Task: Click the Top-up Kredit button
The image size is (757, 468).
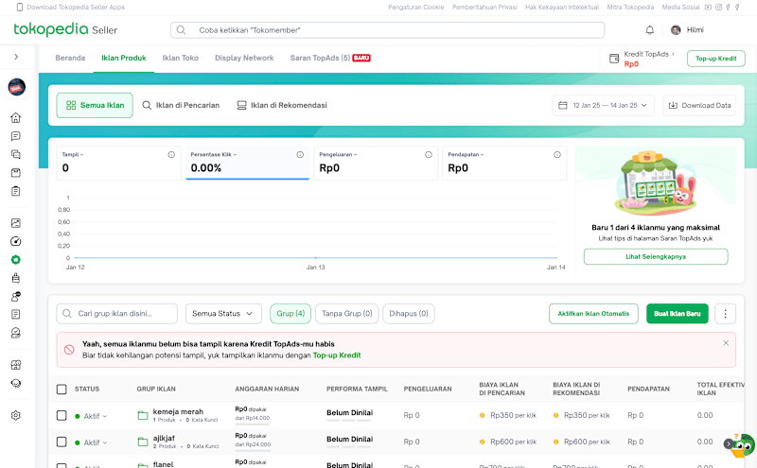Action: coord(715,59)
